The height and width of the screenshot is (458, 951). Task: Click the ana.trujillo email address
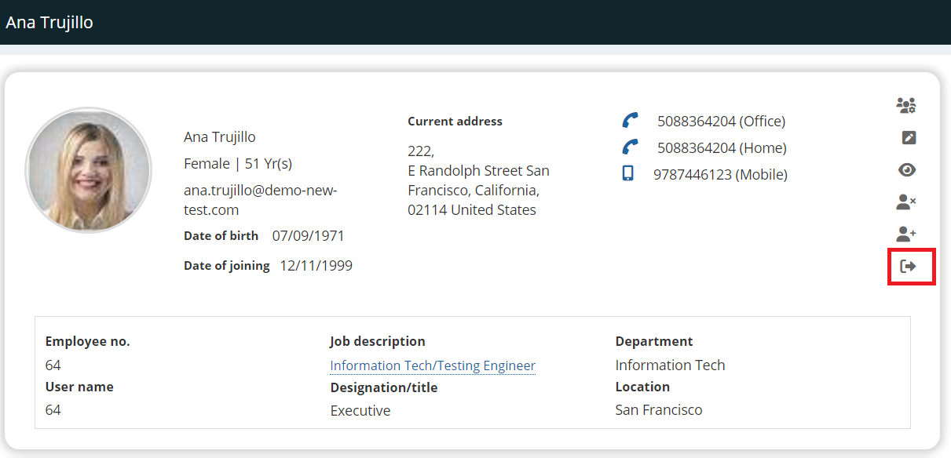(260, 200)
